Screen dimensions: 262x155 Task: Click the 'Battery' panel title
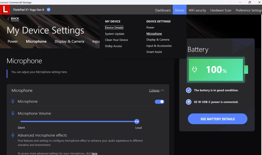pyautogui.click(x=198, y=49)
